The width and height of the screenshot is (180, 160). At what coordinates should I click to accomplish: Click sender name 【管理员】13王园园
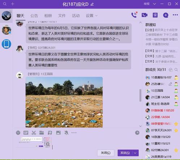40,74
